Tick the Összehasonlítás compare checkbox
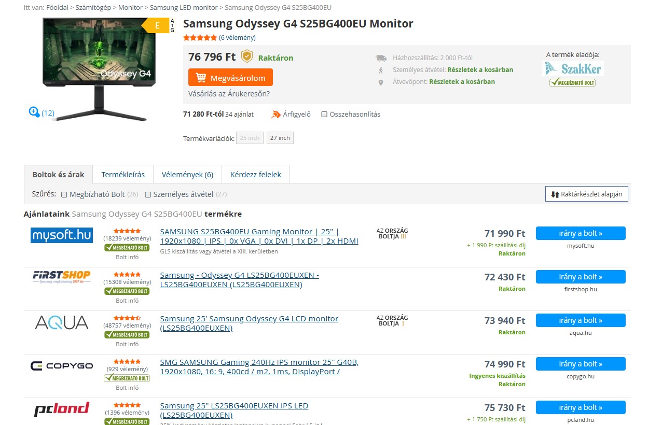This screenshot has width=648, height=425. pyautogui.click(x=324, y=114)
